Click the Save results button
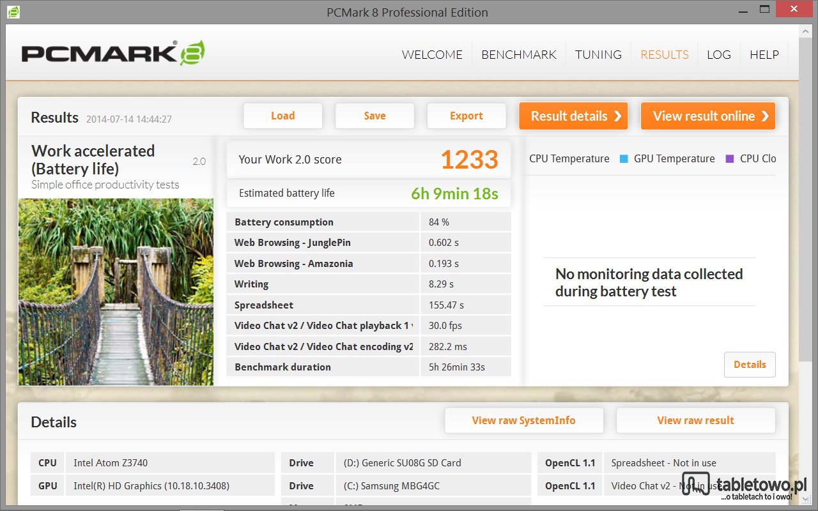 [x=374, y=116]
